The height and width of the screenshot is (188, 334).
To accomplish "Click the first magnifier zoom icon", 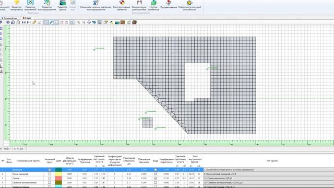I will point(79,22).
